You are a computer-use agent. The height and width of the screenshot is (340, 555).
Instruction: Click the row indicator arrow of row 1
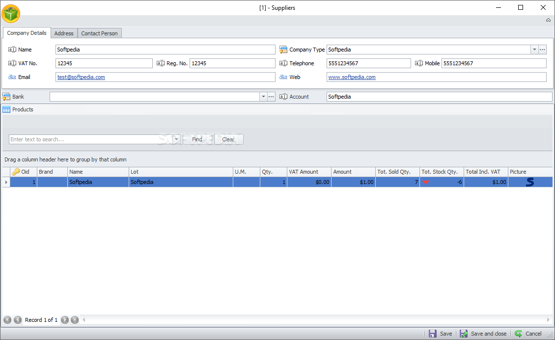point(6,182)
